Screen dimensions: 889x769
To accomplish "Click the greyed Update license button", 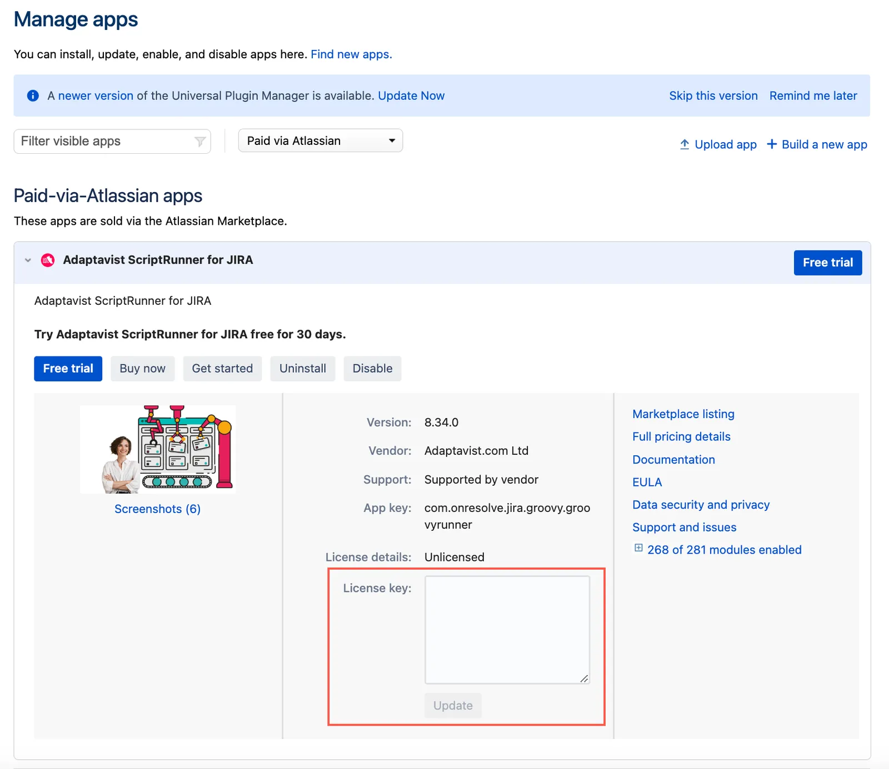I will pyautogui.click(x=453, y=706).
